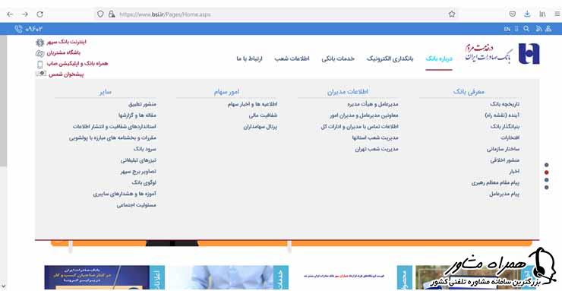562x291 pixels.
Task: Click the icon right of EN in blue bar
Action: pos(516,29)
